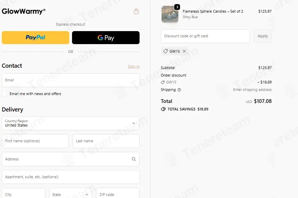
Task: Click the address search magnifier icon
Action: (x=134, y=159)
